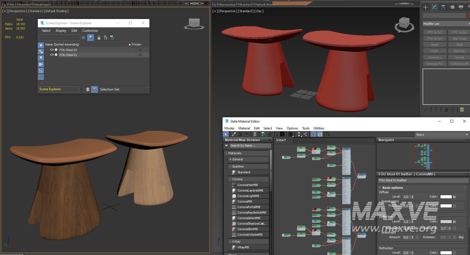Open the Customize menu in Scene Explorer
Image resolution: width=470 pixels, height=255 pixels.
90,31
